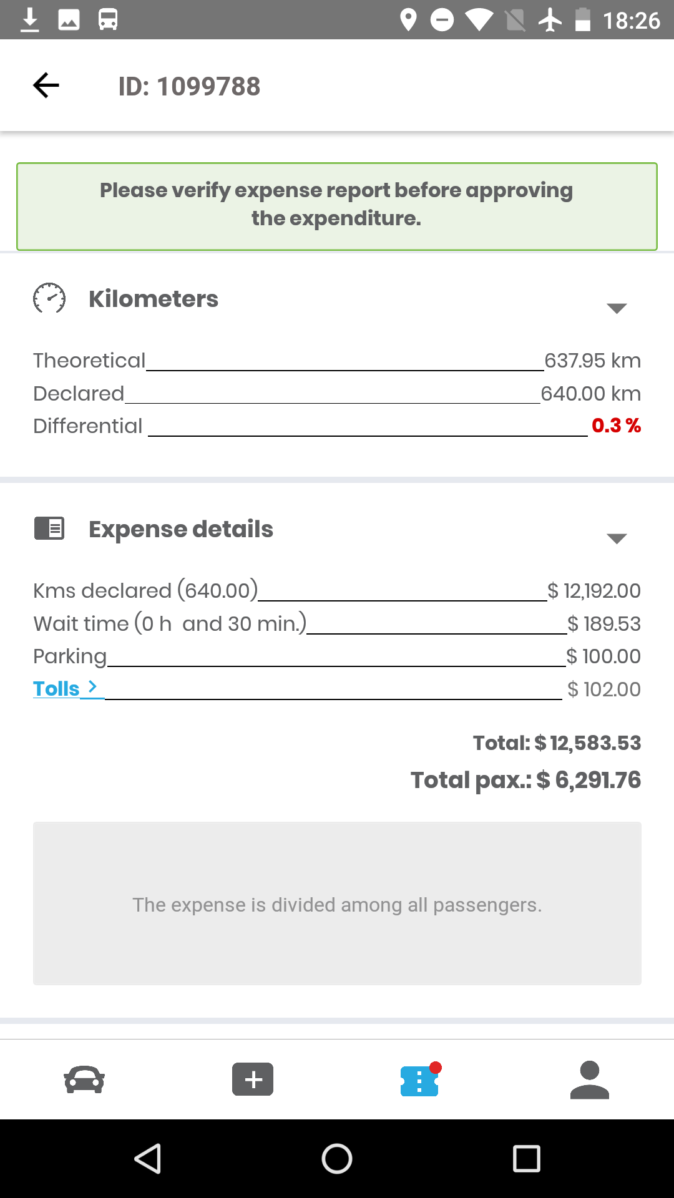This screenshot has width=674, height=1198.
Task: Tap the bus notification icon
Action: coord(108,20)
